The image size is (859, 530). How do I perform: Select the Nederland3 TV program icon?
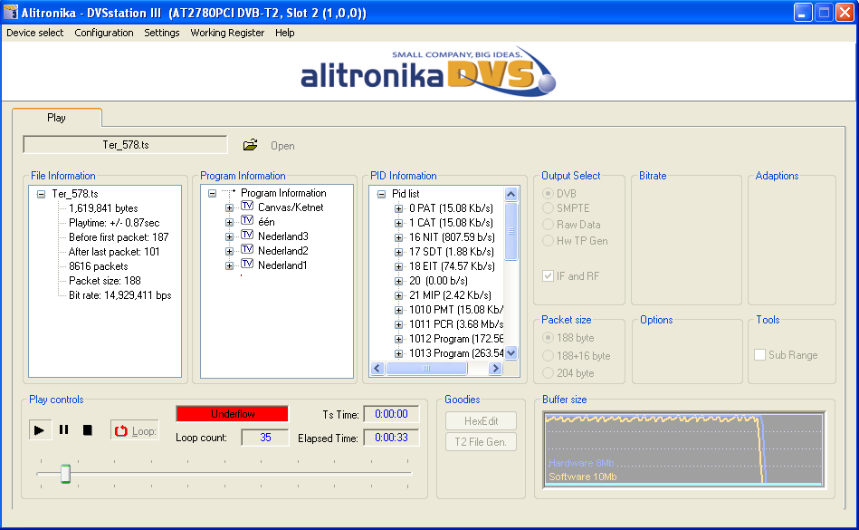(x=247, y=236)
